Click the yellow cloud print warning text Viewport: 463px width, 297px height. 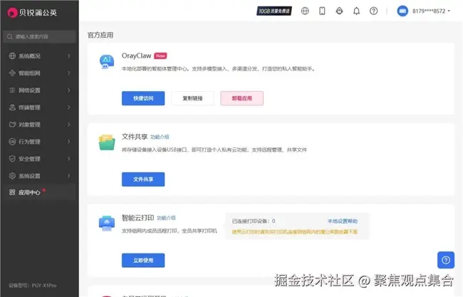point(295,231)
